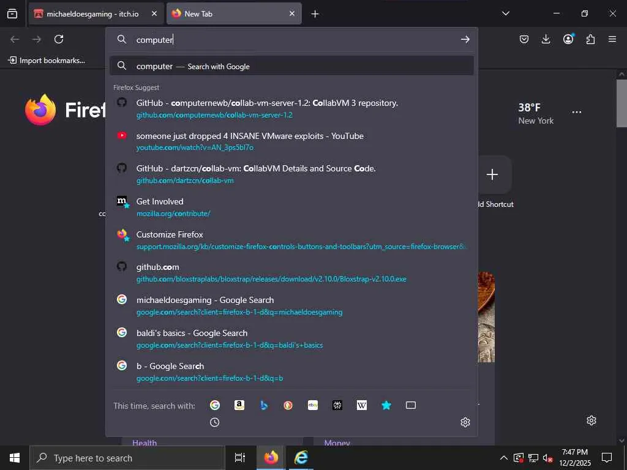Search history using the clock icon

pyautogui.click(x=215, y=422)
